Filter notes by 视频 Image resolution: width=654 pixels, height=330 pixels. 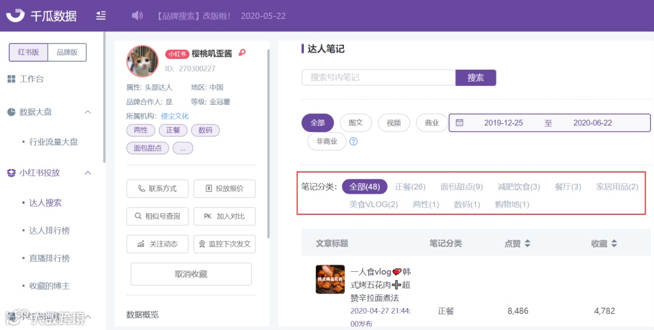pyautogui.click(x=394, y=123)
